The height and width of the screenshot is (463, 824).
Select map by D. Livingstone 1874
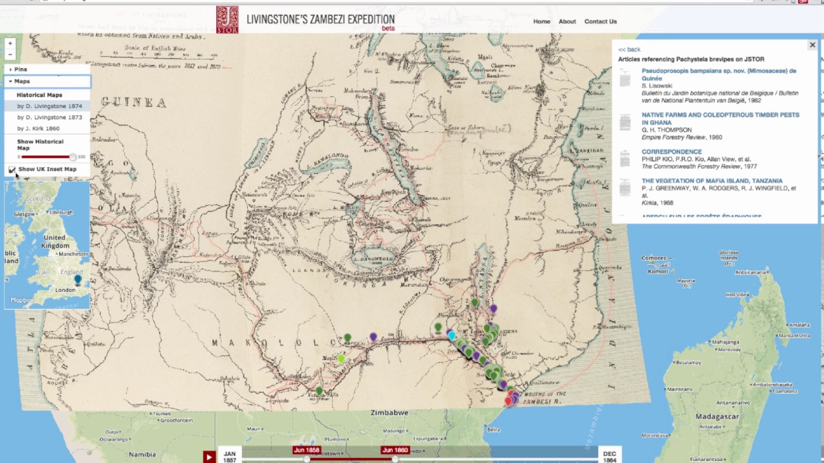50,106
